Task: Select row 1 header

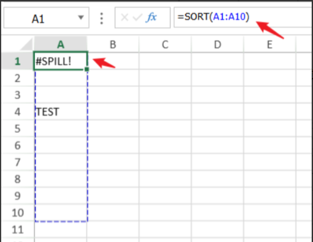Action: tap(17, 61)
